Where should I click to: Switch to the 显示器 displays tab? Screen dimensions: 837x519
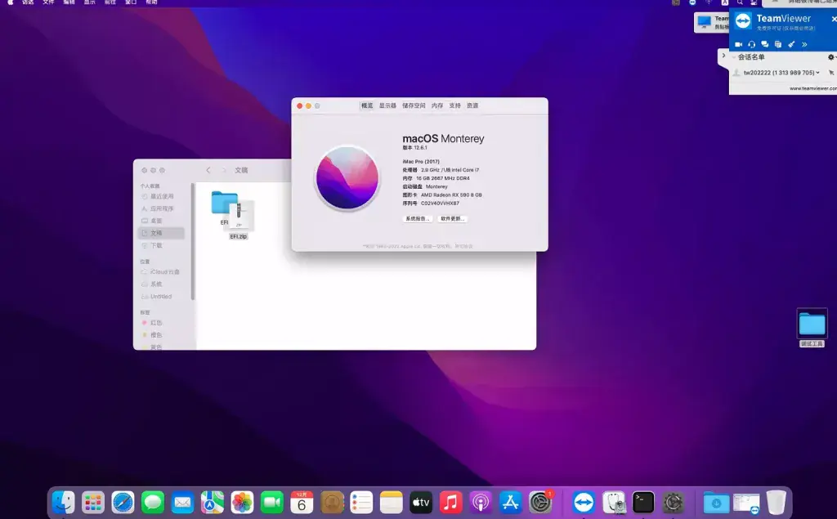click(387, 105)
